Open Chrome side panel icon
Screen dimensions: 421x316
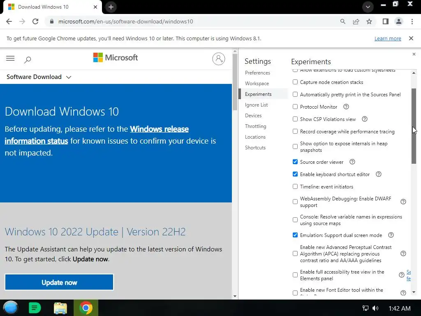(386, 21)
